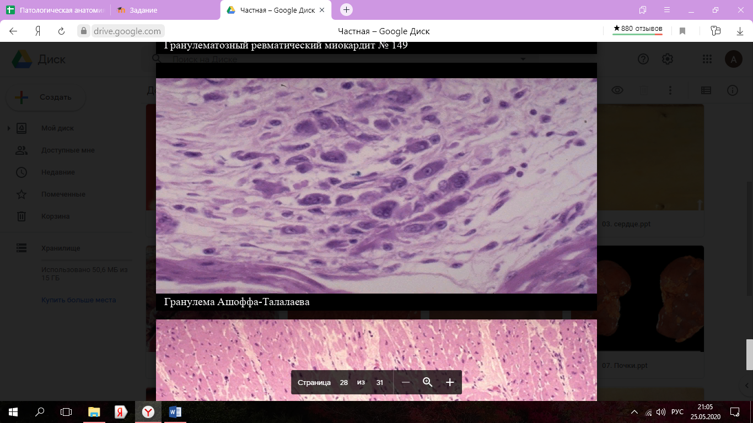This screenshot has width=753, height=423.
Task: Open the 880 отзывов site reviews badge
Action: tap(638, 29)
